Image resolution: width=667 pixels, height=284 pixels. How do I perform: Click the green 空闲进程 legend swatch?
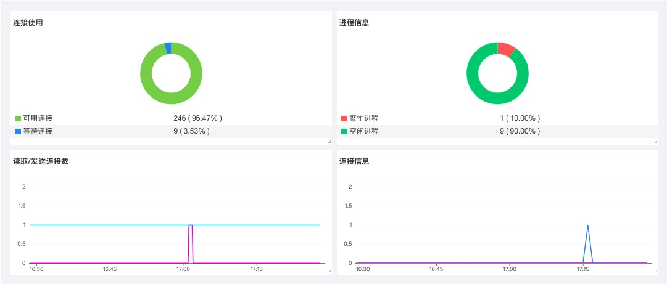[x=344, y=131]
